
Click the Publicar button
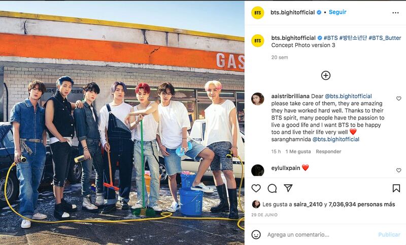(x=389, y=235)
